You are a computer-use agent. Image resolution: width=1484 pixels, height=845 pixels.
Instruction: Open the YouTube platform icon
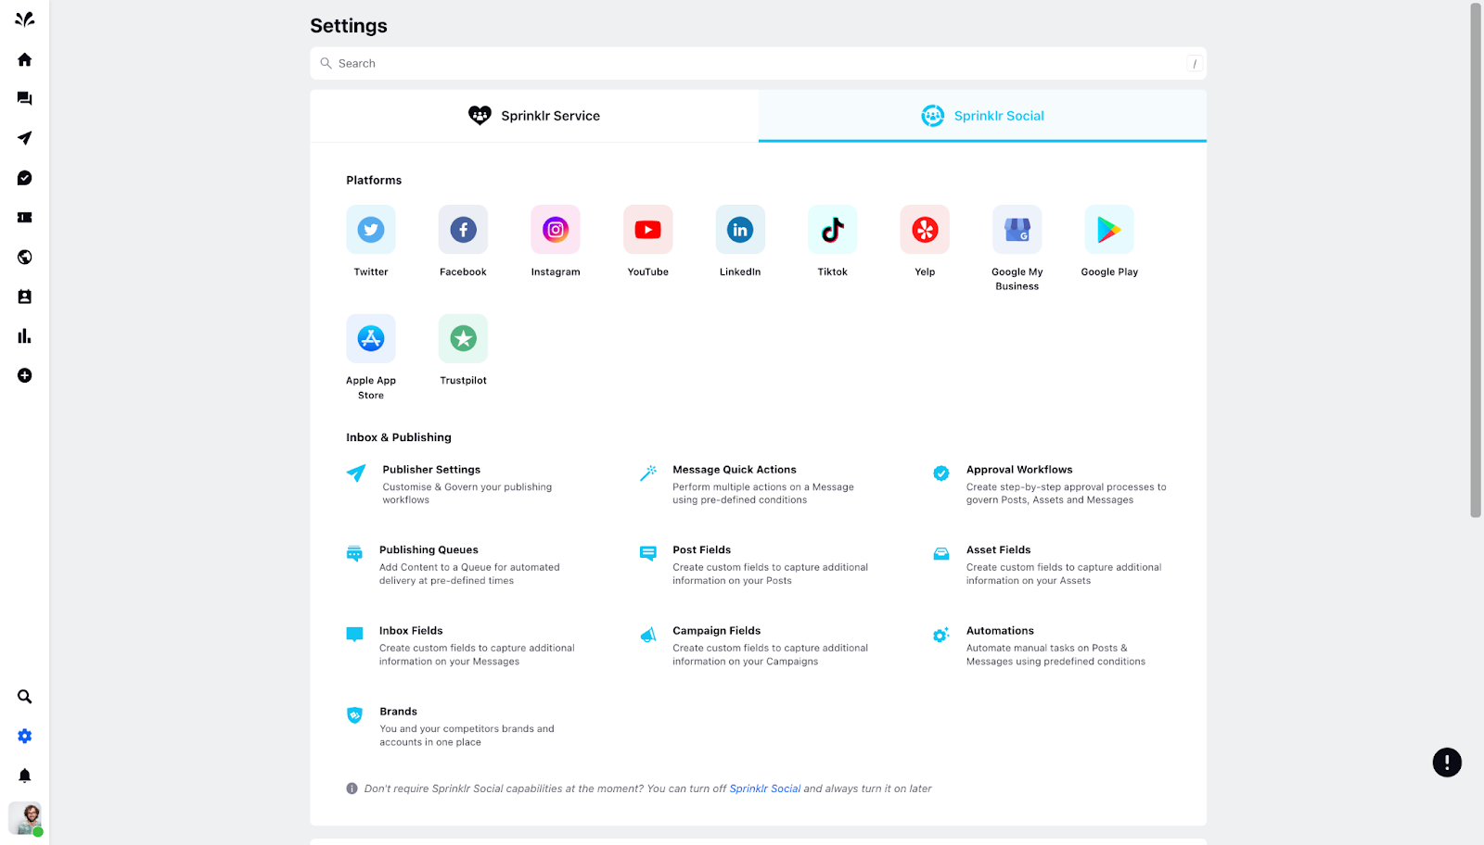tap(647, 230)
